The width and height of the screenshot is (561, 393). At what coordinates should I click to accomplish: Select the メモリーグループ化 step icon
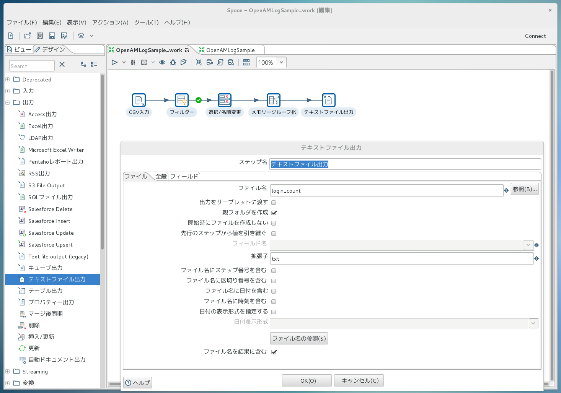coord(274,100)
